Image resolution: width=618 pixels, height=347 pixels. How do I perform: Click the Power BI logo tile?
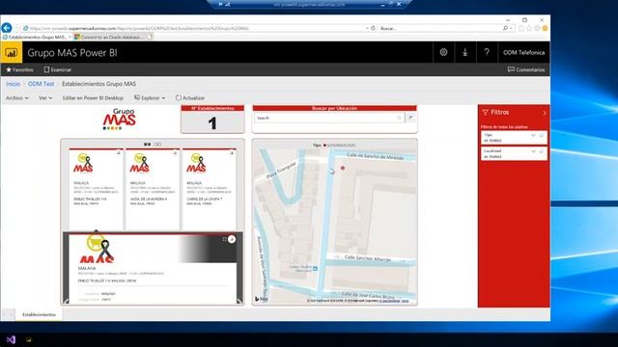[x=11, y=53]
